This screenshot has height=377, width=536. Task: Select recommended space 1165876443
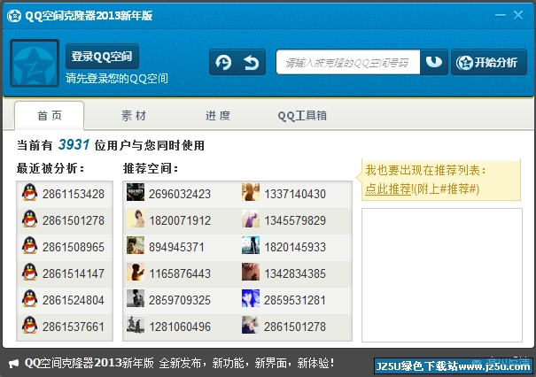point(180,273)
